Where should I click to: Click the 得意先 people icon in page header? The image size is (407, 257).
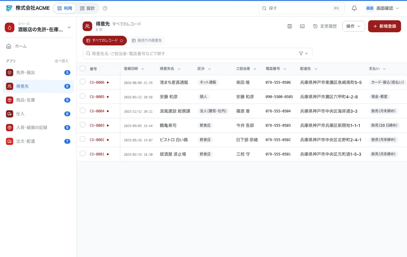[87, 26]
